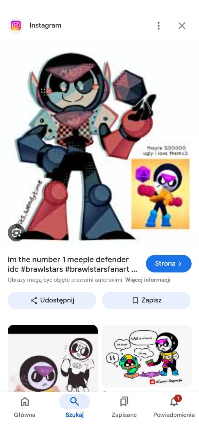Tap the magnifier Szukaj icon

click(x=75, y=401)
